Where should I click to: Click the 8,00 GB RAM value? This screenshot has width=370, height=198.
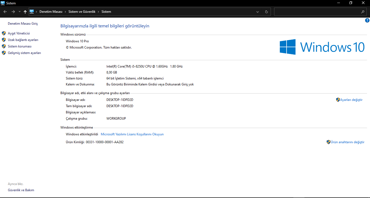pos(112,72)
